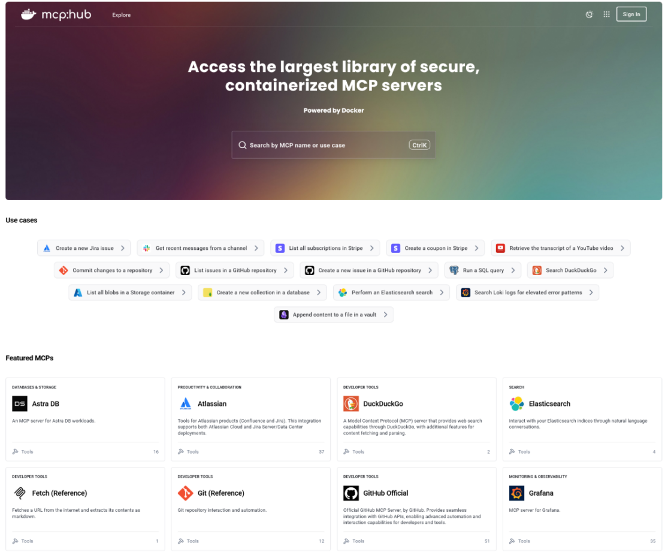The width and height of the screenshot is (665, 555).
Task: Click the Fetch (Reference) paperclip icon
Action: tap(20, 493)
